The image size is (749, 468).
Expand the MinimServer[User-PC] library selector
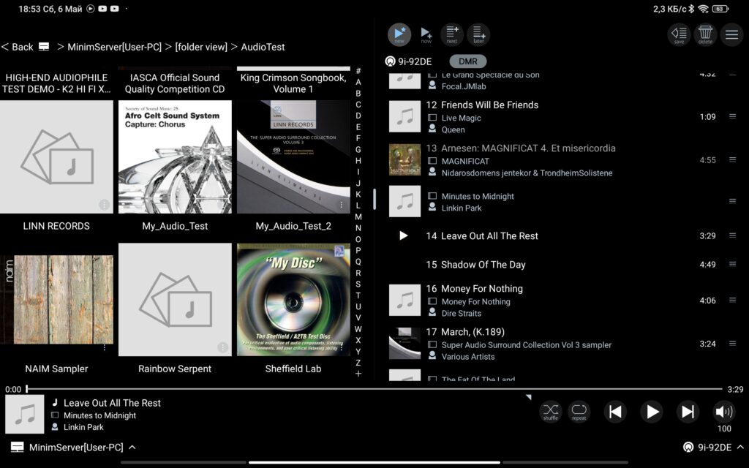click(x=73, y=448)
